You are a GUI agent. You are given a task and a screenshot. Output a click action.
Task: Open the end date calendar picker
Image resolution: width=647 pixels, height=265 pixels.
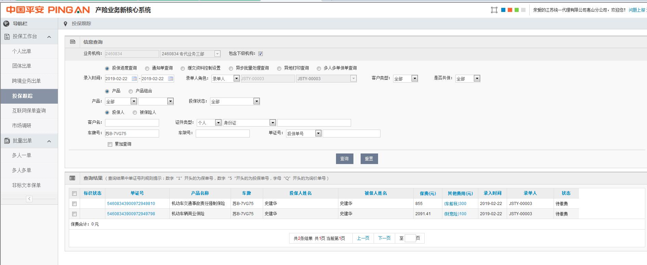[170, 79]
